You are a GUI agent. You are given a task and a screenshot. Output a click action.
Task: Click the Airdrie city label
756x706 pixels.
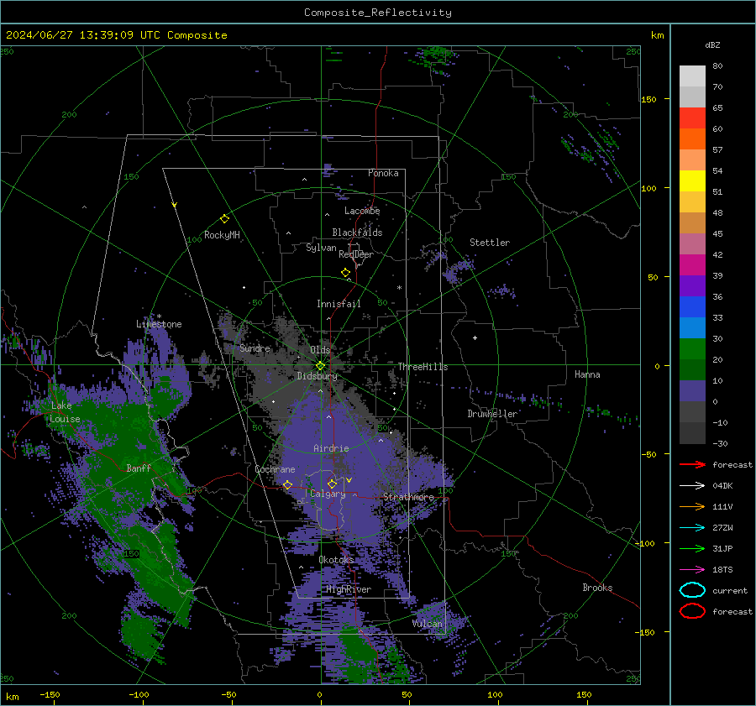pyautogui.click(x=331, y=448)
